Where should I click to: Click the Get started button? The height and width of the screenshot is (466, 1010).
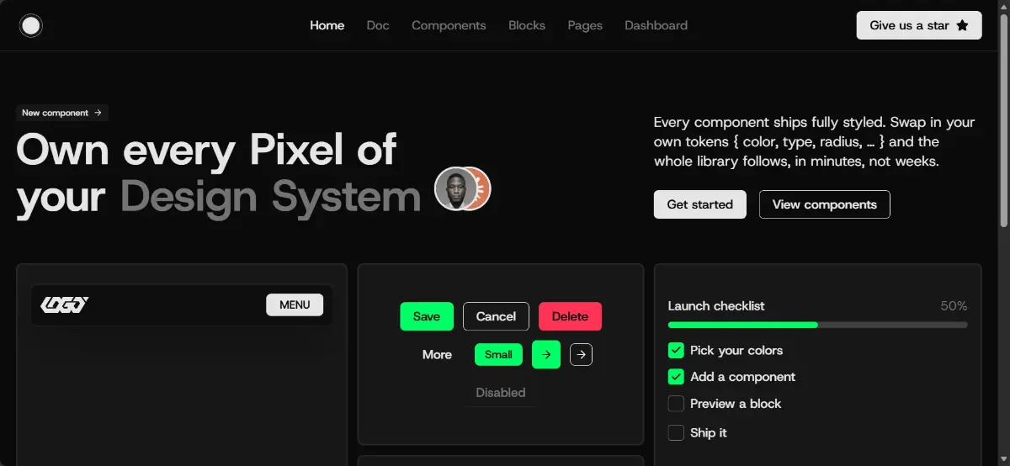point(700,204)
